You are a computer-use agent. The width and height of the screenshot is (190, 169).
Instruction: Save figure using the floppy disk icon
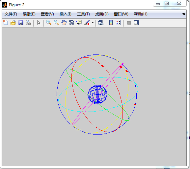(x=21, y=23)
